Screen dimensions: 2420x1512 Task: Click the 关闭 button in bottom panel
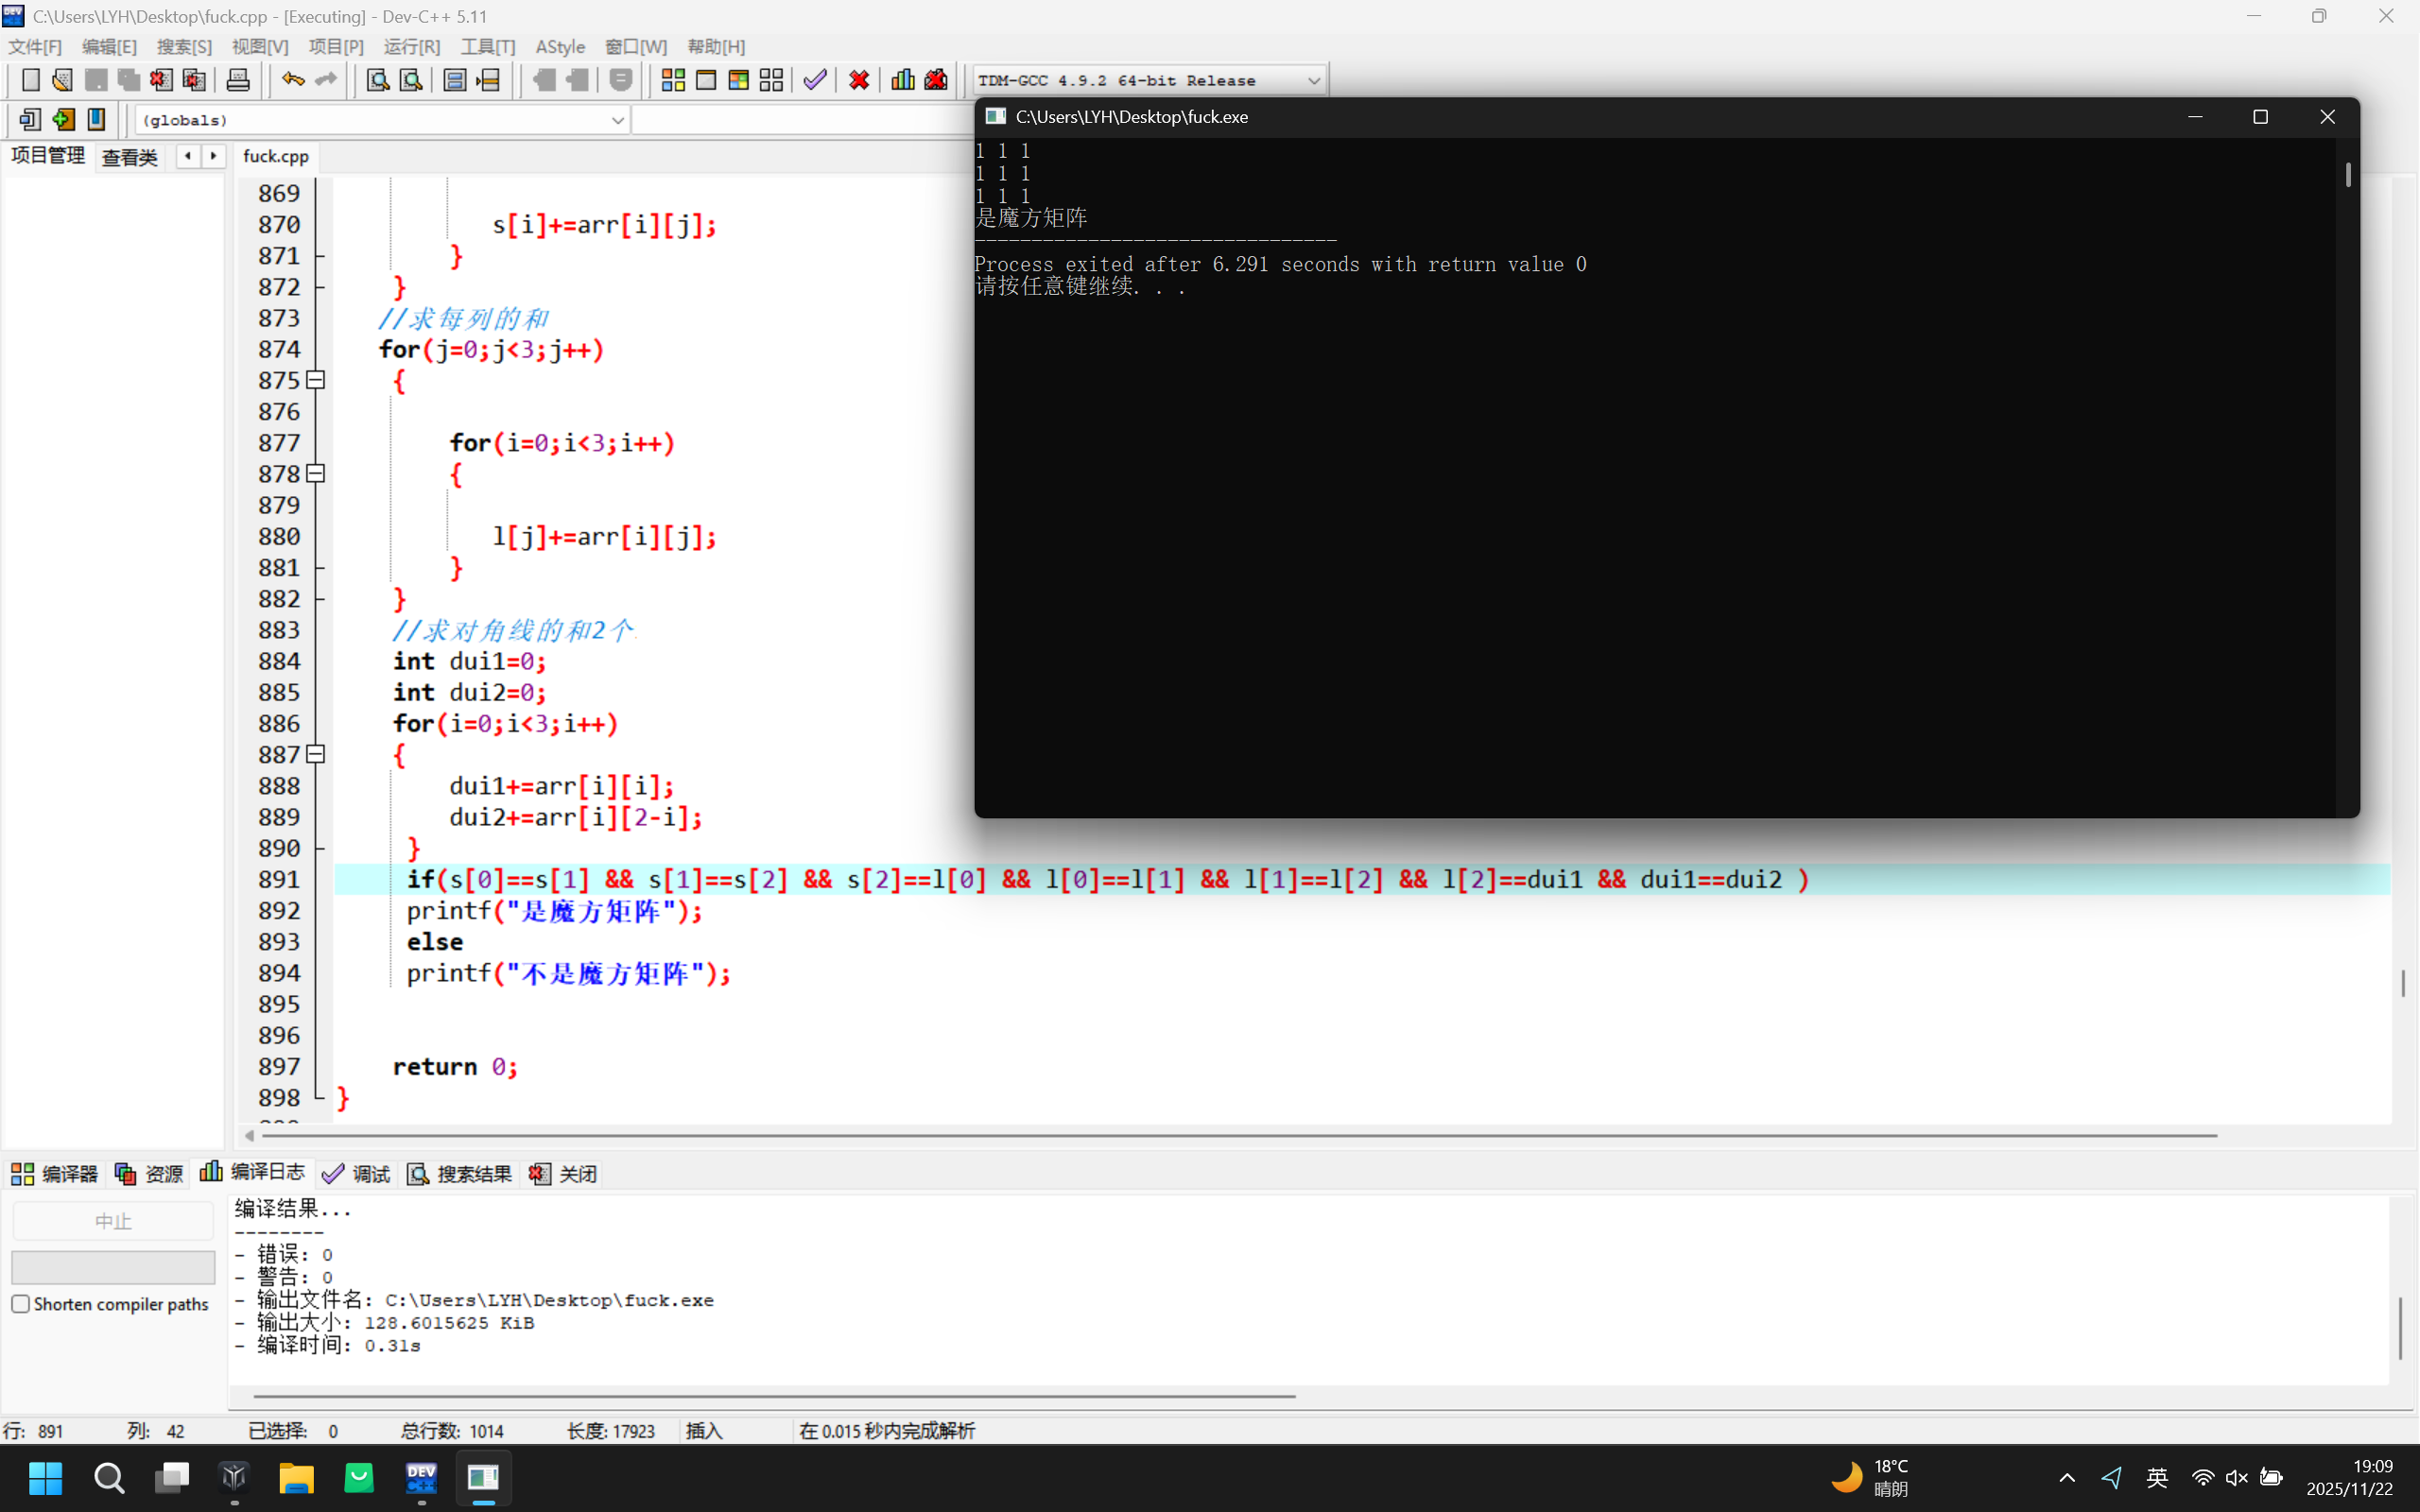[x=564, y=1174]
